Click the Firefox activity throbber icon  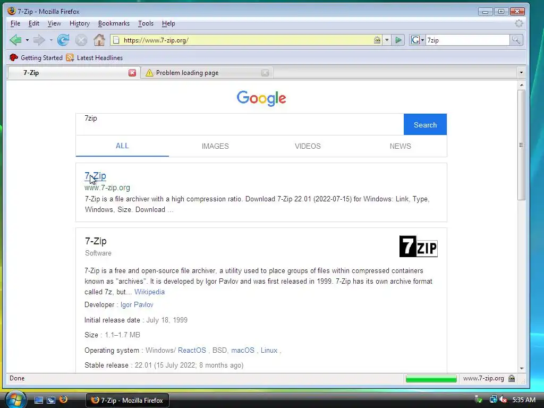518,23
